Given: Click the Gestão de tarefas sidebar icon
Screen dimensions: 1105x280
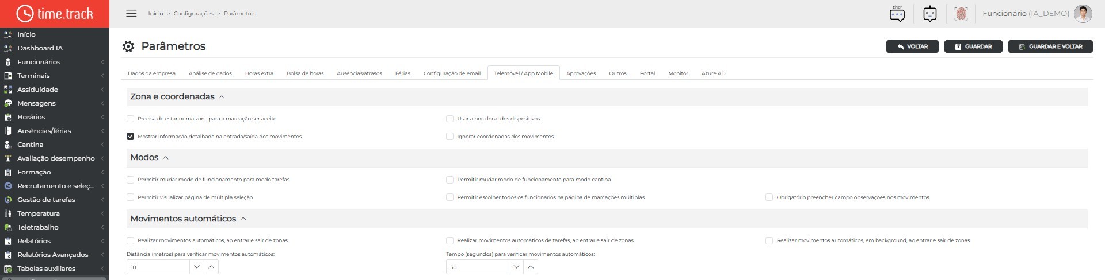Looking at the screenshot, I should tap(8, 200).
